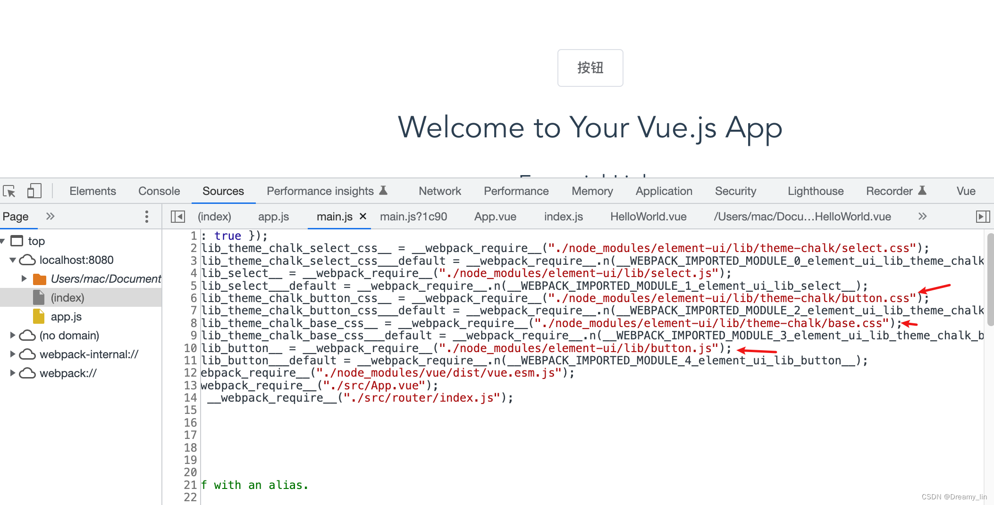Click the inspect element picker icon
Viewport: 994px width, 505px height.
tap(9, 191)
